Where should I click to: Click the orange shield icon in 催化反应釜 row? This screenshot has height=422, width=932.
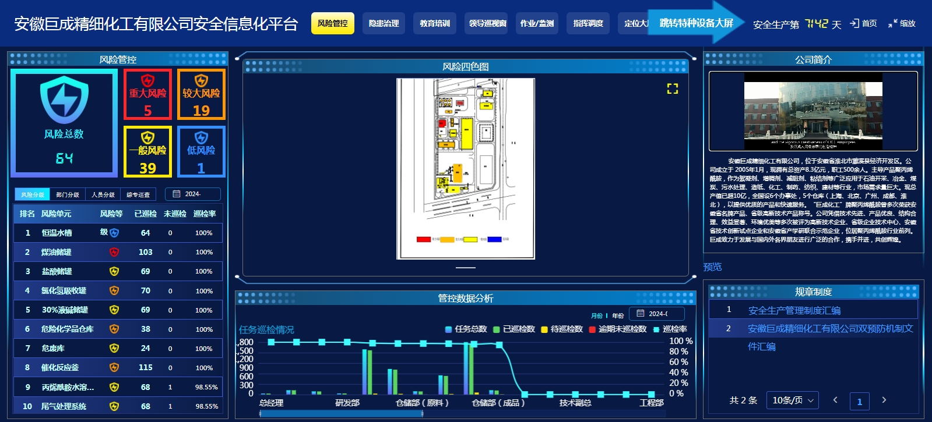[x=114, y=367]
